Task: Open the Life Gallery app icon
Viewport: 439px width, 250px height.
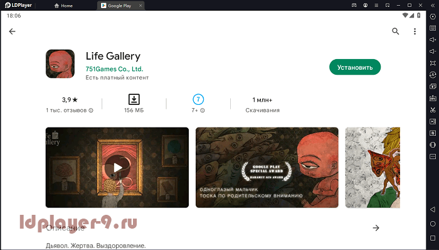Action: [60, 64]
